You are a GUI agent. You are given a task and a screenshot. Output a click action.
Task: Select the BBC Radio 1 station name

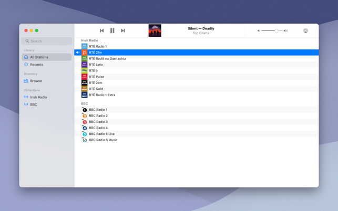coord(98,110)
